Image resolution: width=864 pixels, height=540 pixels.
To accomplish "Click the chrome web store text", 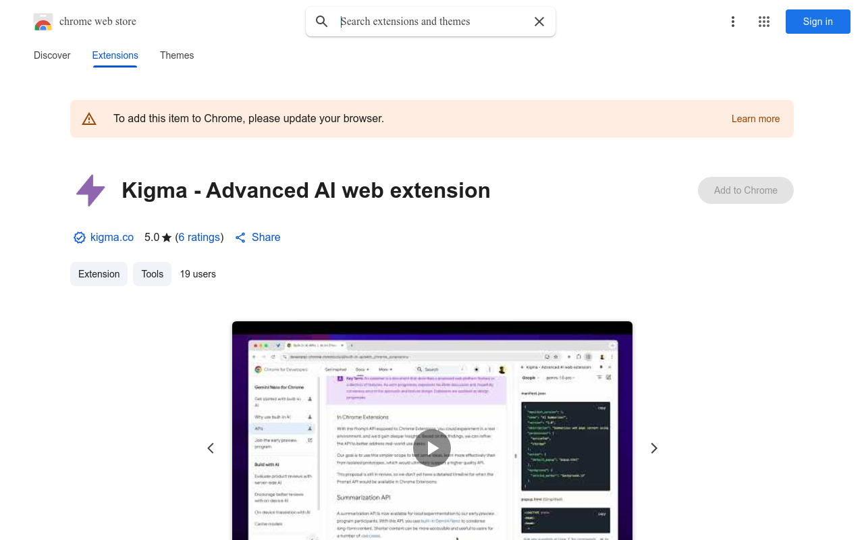I will point(98,22).
